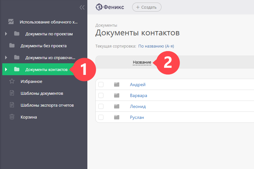Expand the Документы из справочников tree node
The image size is (254, 169).
[6, 58]
